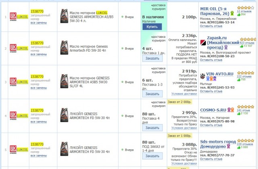Open 'Условия доставки' link for Sds-motors offer
Viewport: 258px width, 169px height.
(184, 163)
